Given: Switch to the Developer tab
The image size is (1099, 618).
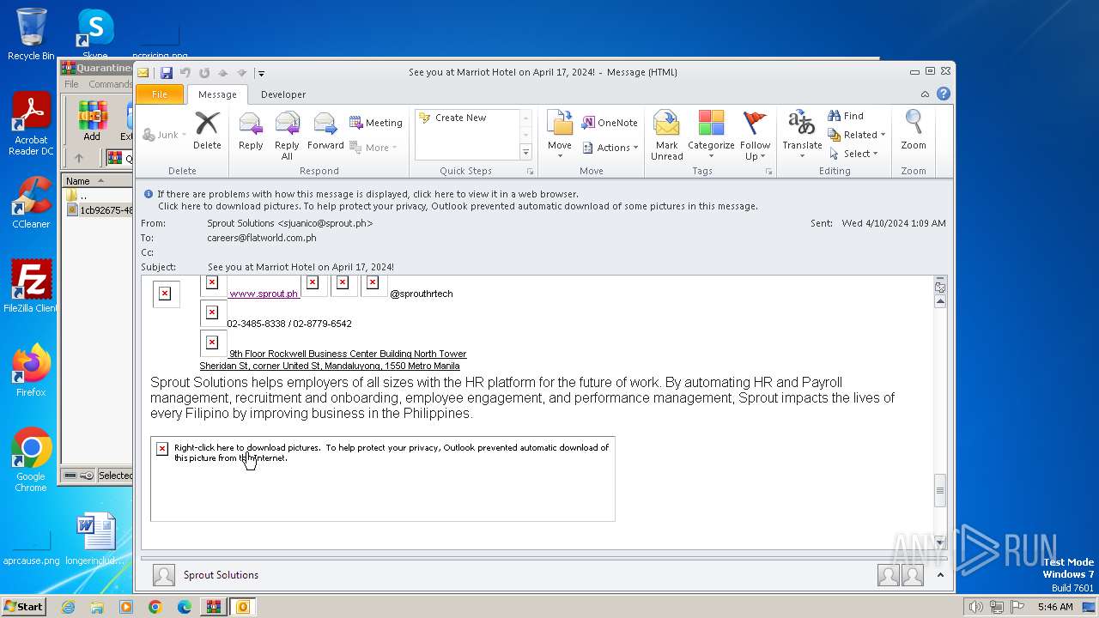Looking at the screenshot, I should (x=283, y=94).
